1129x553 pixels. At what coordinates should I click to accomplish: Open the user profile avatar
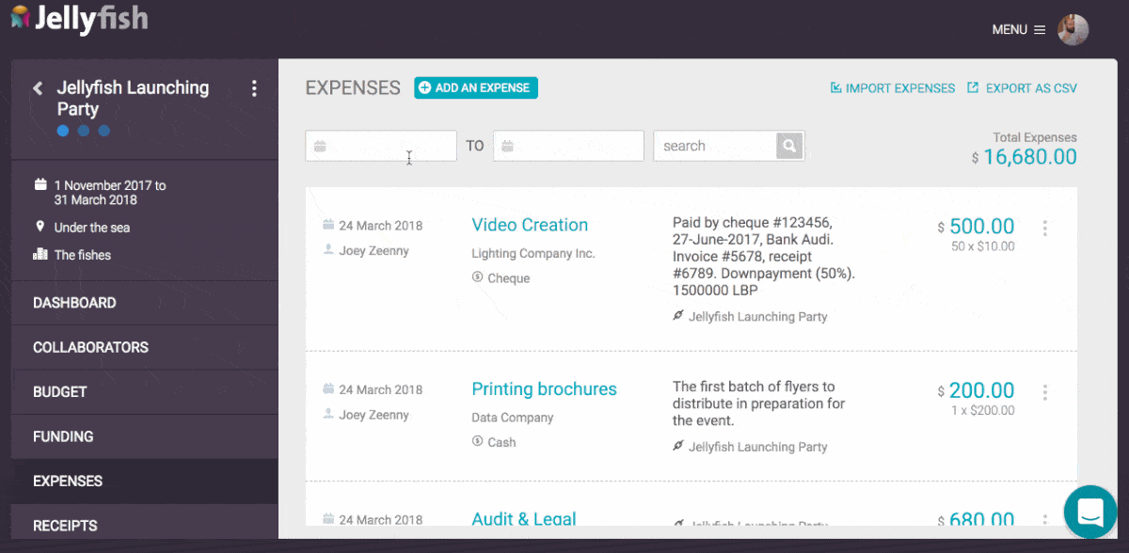click(1073, 30)
